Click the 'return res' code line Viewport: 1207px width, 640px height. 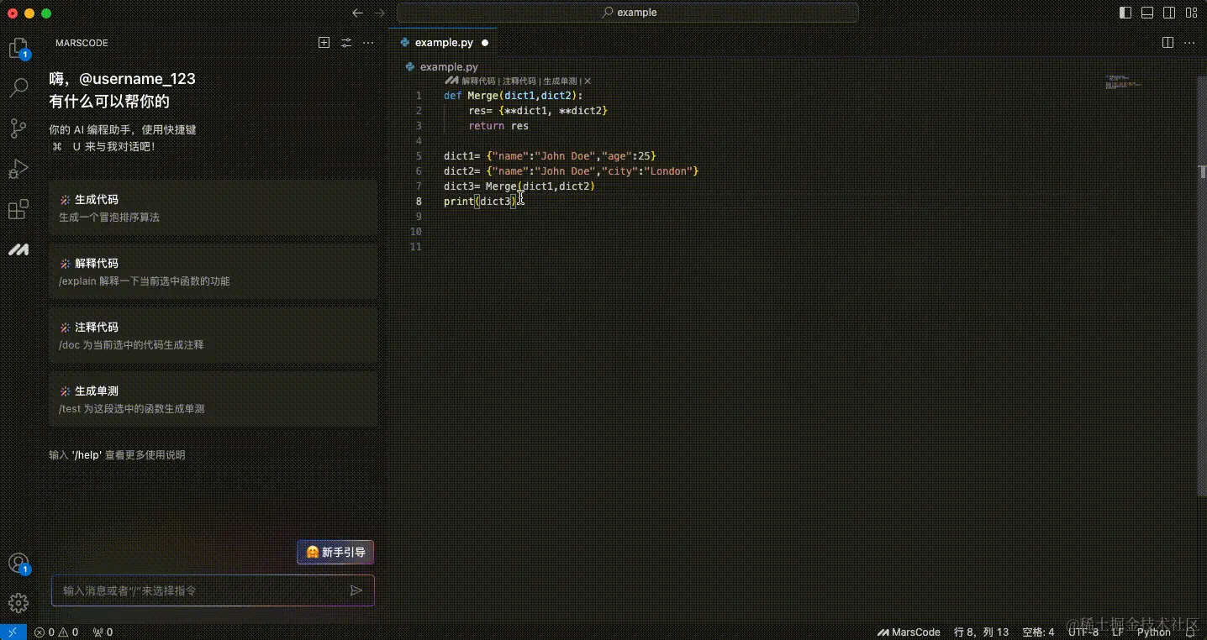498,126
